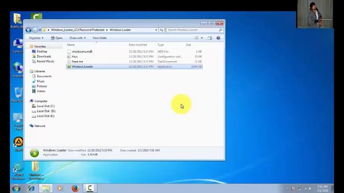Open Downloads in the navigation pane
This screenshot has width=344, height=193.
pos(44,56)
